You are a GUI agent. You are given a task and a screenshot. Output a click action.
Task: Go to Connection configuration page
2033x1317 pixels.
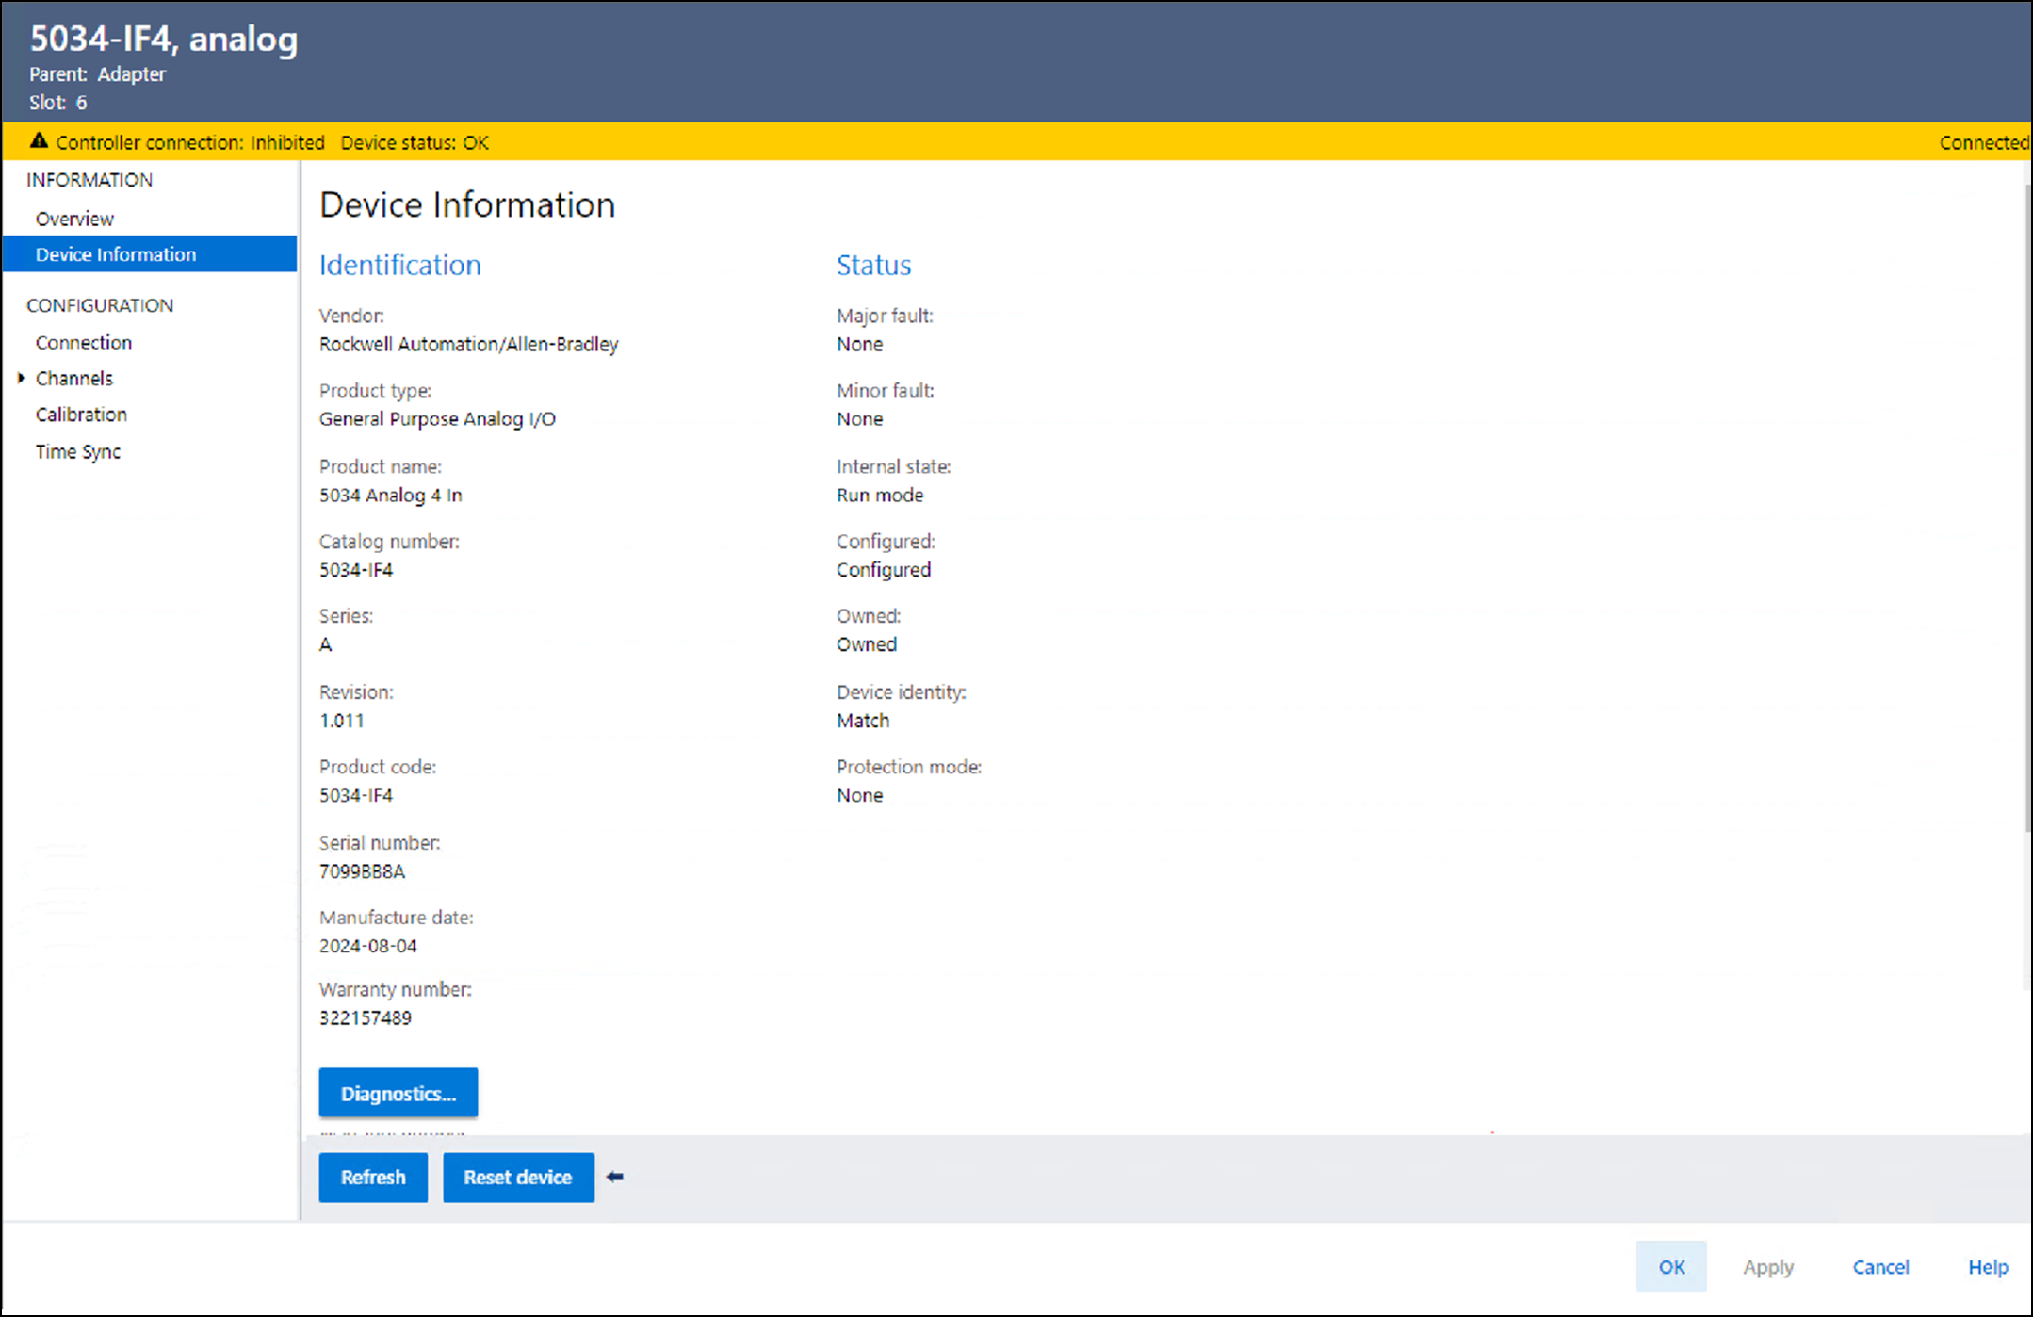[84, 342]
